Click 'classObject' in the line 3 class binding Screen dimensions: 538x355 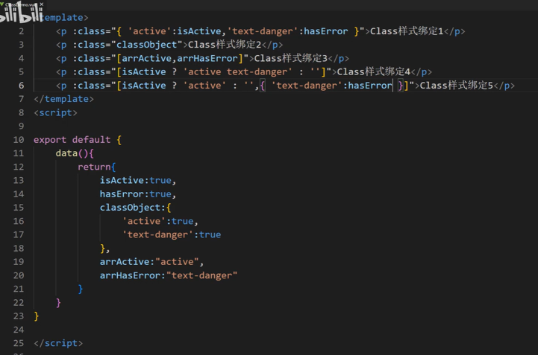(146, 45)
